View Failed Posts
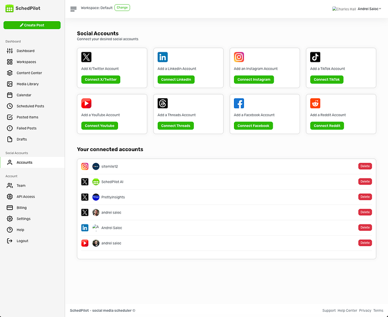The width and height of the screenshot is (388, 317). click(32, 128)
